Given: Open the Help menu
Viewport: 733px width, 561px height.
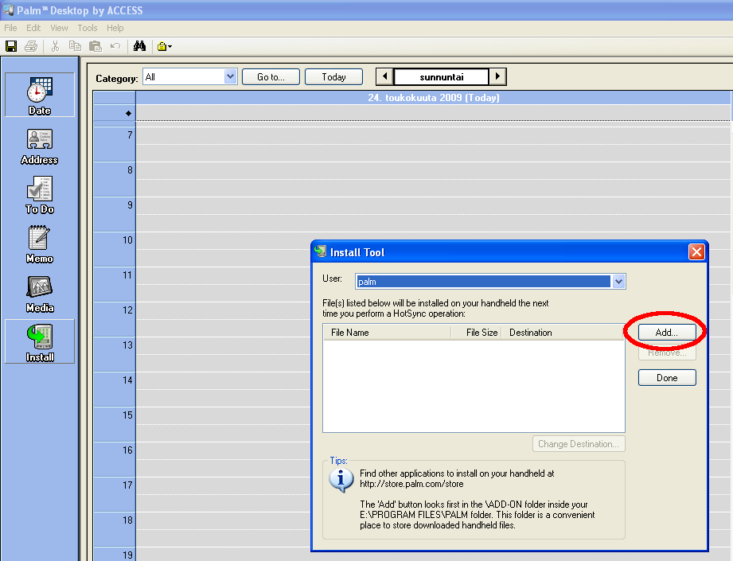Looking at the screenshot, I should [x=115, y=28].
